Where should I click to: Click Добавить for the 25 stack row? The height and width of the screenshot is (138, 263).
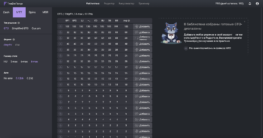(x=142, y=56)
